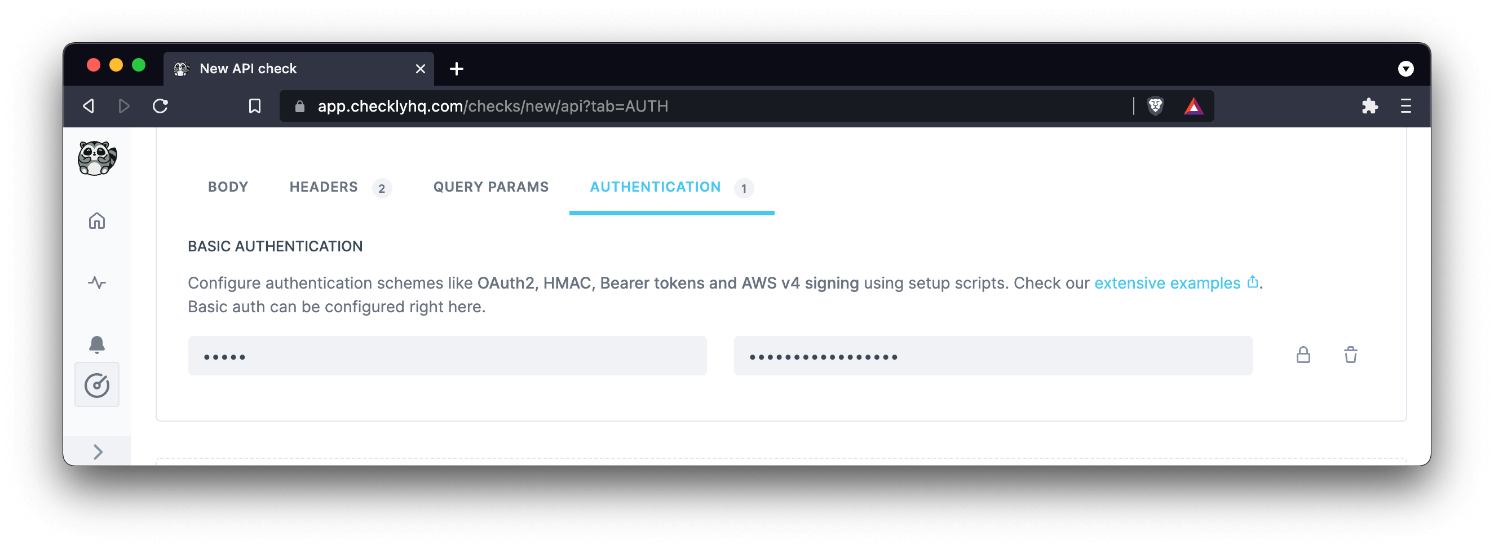The width and height of the screenshot is (1494, 549).
Task: Switch to the Headers tab
Action: tap(324, 187)
